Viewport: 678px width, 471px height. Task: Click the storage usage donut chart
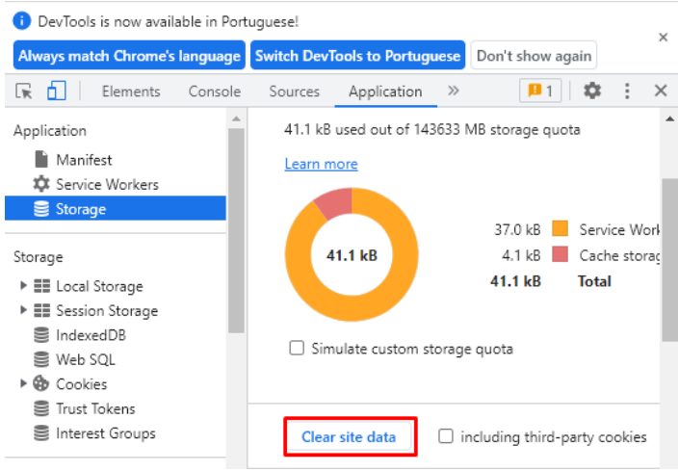[x=352, y=254]
